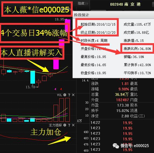The image size is (154, 153).
Task: Click the 涨幅 9.98% quote row
Action: [110, 89]
